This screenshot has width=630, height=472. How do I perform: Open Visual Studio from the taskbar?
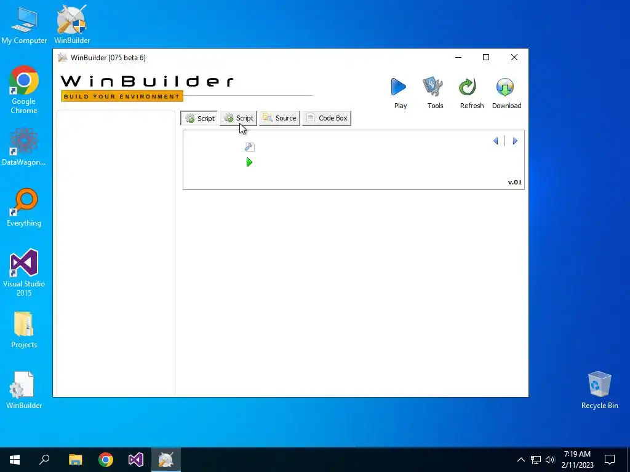tap(136, 460)
